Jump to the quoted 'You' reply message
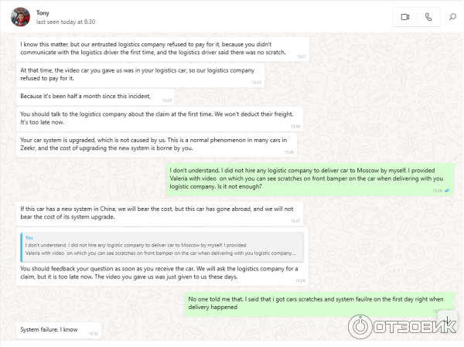 [162, 245]
